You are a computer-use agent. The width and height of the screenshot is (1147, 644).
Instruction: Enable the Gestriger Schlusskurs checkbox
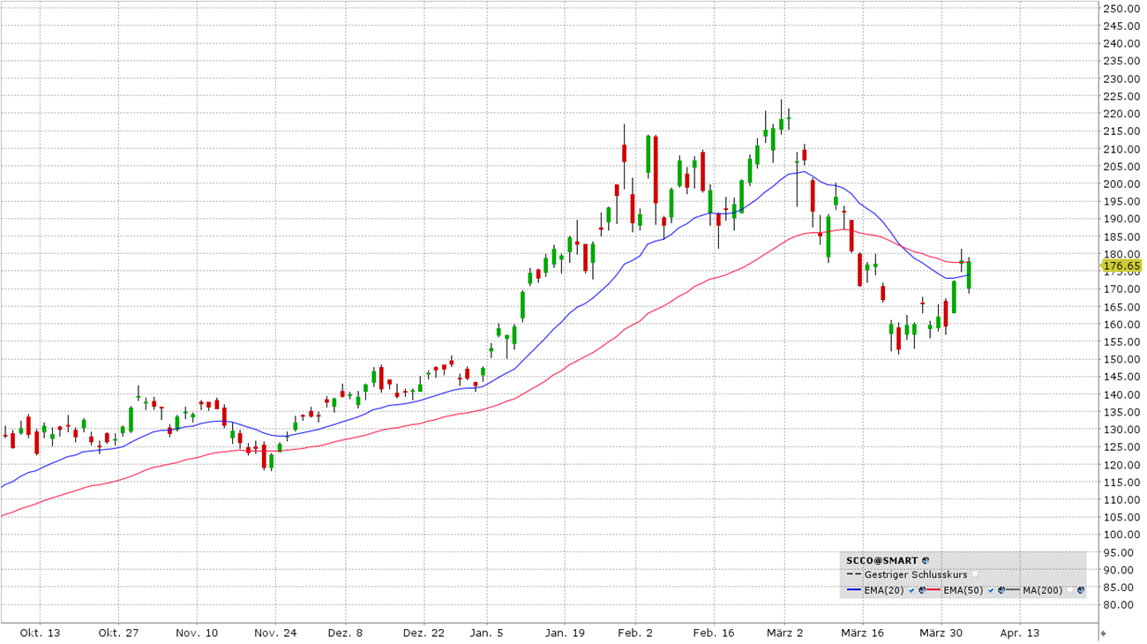pyautogui.click(x=975, y=574)
